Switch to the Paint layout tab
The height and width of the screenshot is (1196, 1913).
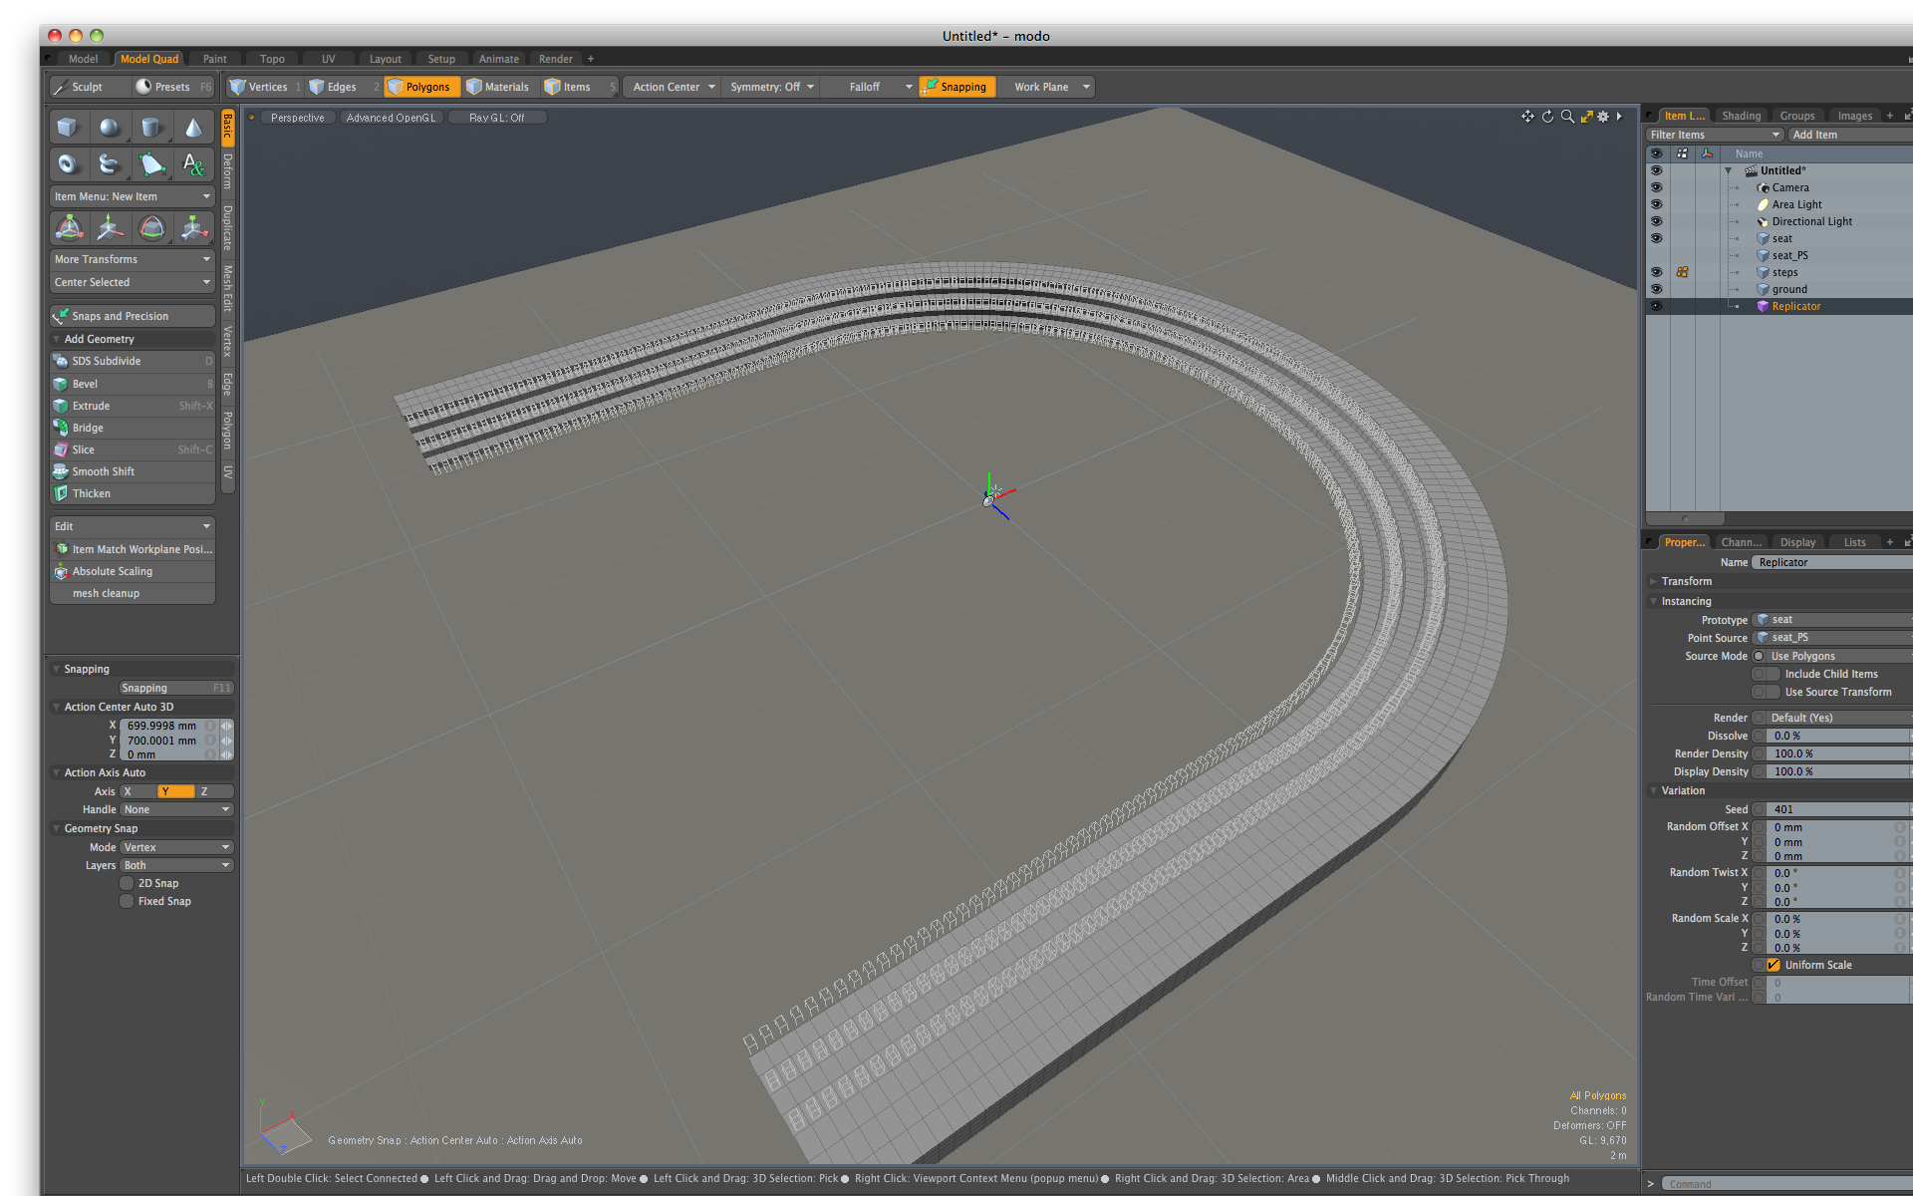[214, 59]
